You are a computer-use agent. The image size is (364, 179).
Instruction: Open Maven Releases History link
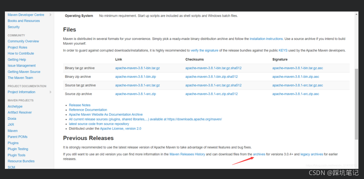(x=187, y=154)
